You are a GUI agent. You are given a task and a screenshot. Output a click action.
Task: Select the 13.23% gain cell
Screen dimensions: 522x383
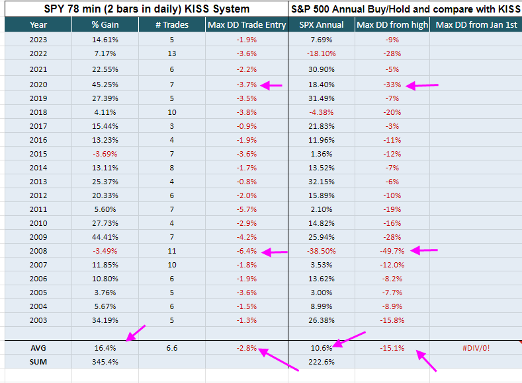point(105,140)
